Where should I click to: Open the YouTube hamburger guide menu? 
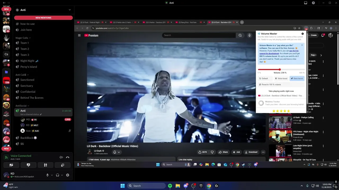(79, 35)
